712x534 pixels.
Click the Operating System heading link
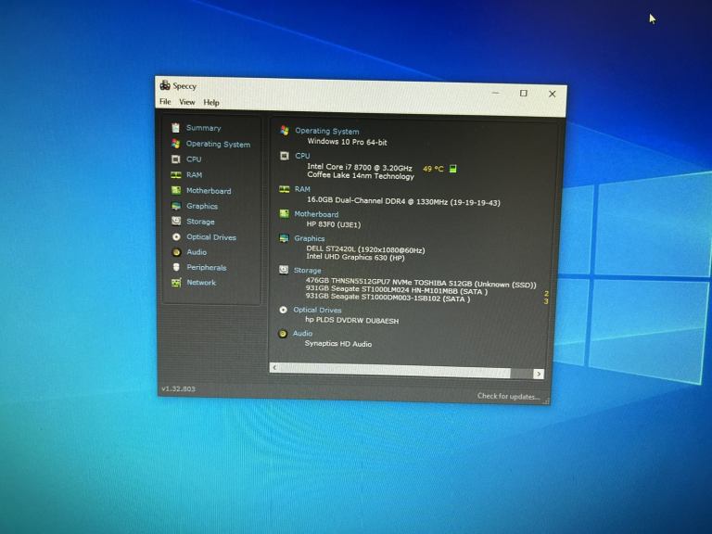(x=326, y=132)
